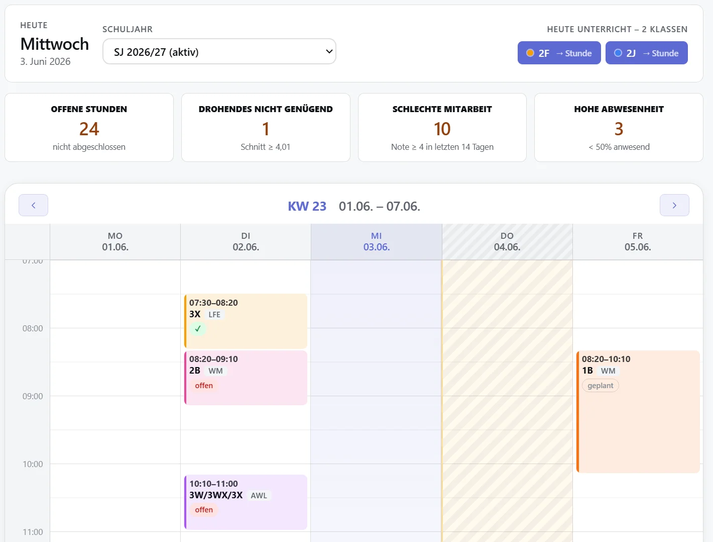Open Schlechte Mitarbeit card showing 10

(x=442, y=128)
